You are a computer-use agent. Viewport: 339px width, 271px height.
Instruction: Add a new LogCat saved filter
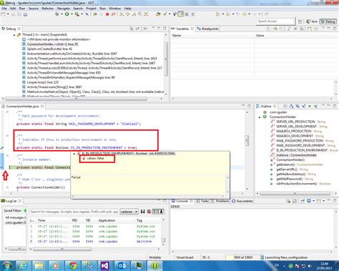tap(25, 211)
